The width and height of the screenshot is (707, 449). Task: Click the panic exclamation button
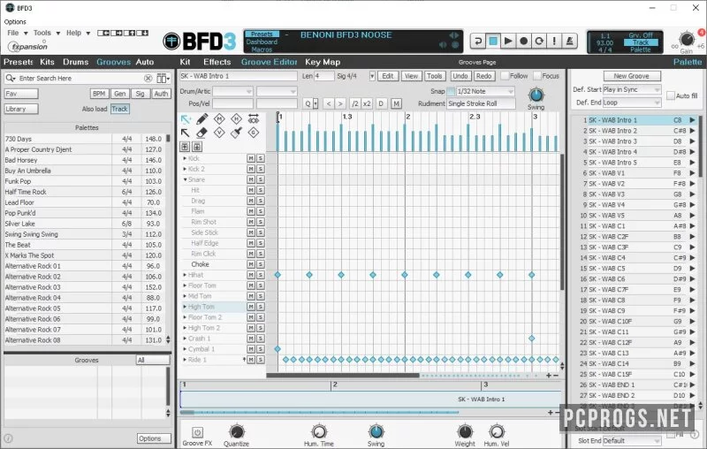(x=554, y=41)
